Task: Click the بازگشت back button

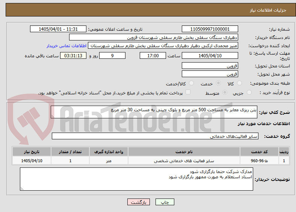Action: (139, 202)
